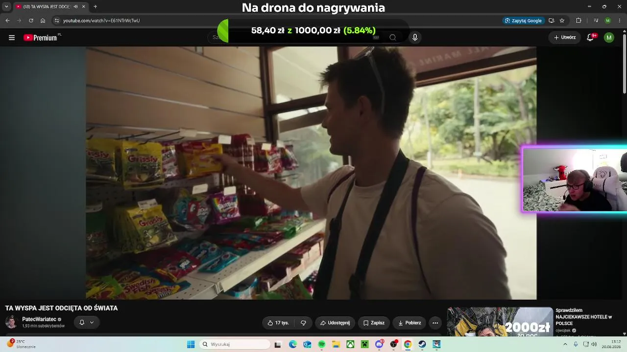Open the NAJCIEKAWSZE HOTELE recommended video thumbnail

tap(500, 322)
